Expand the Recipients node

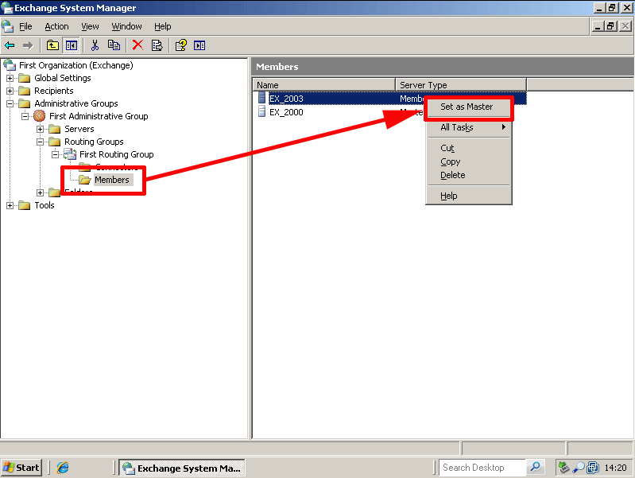10,91
